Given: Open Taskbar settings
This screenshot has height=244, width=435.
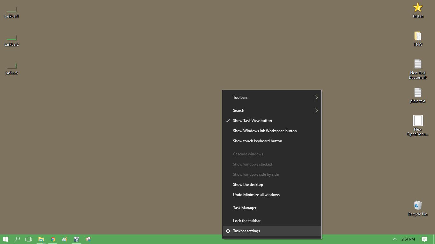Looking at the screenshot, I should tap(246, 231).
